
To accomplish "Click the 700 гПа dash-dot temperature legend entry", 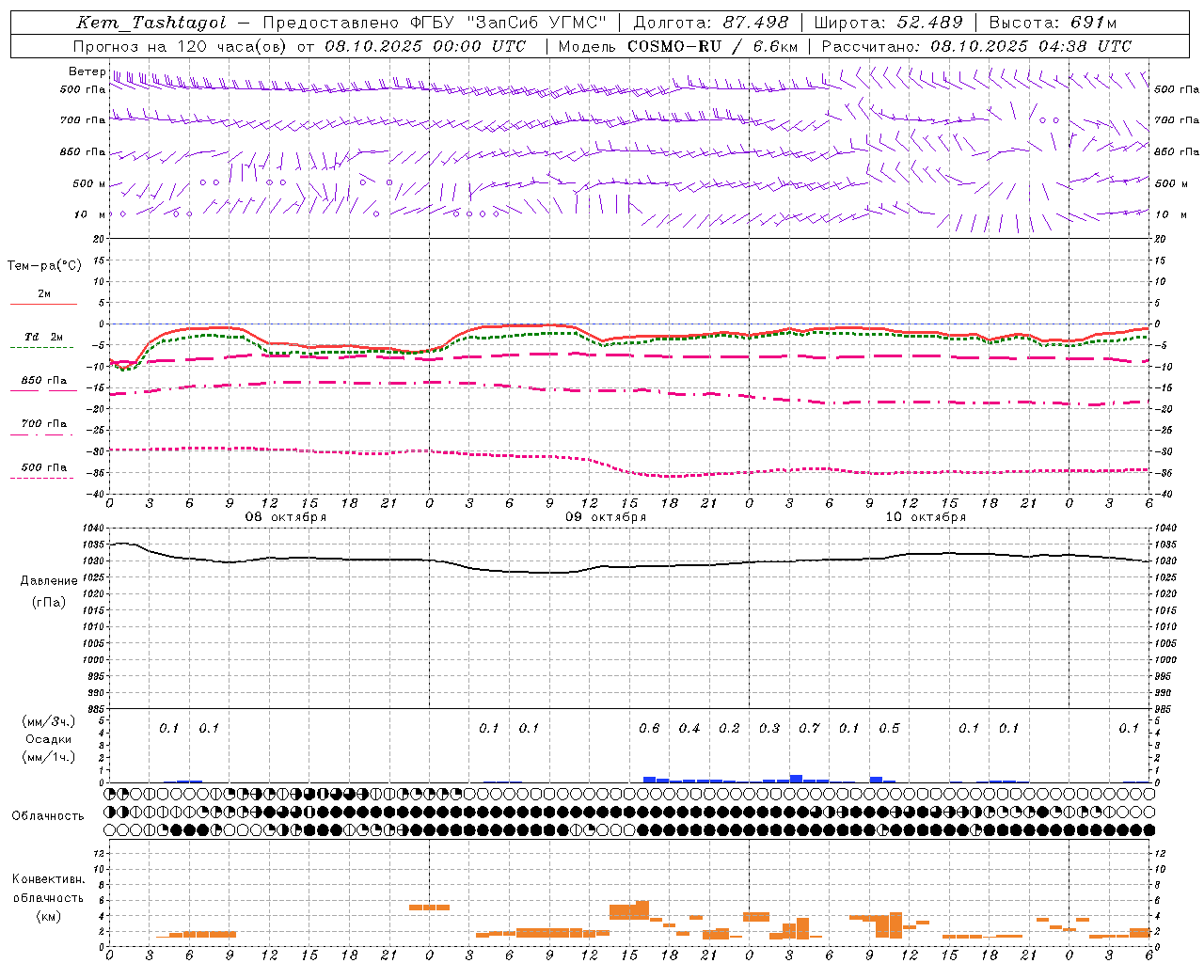I will point(43,427).
